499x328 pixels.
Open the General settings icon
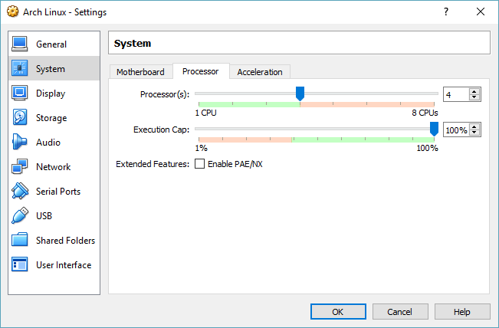(x=20, y=44)
